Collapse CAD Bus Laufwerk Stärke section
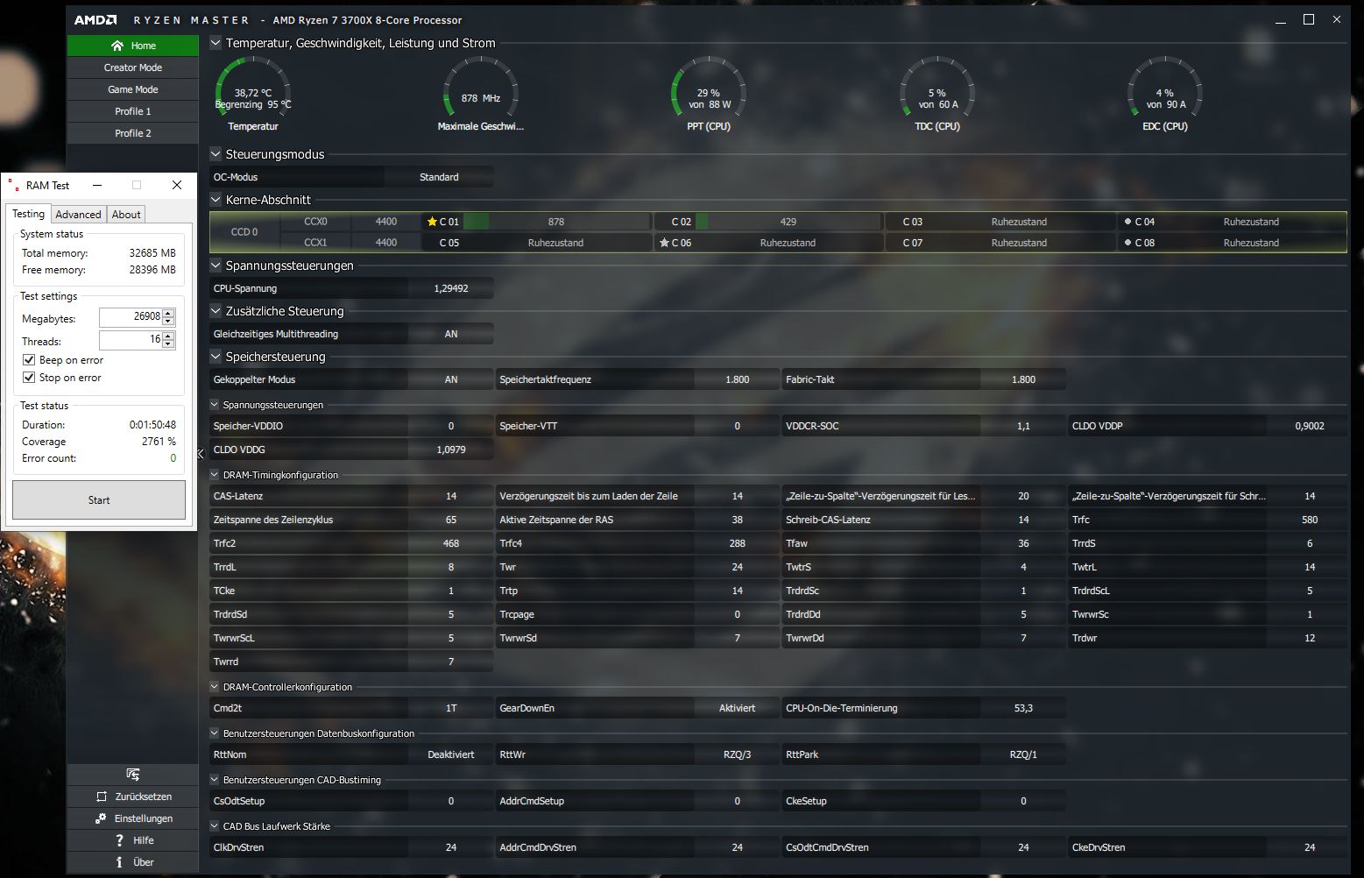 (215, 826)
